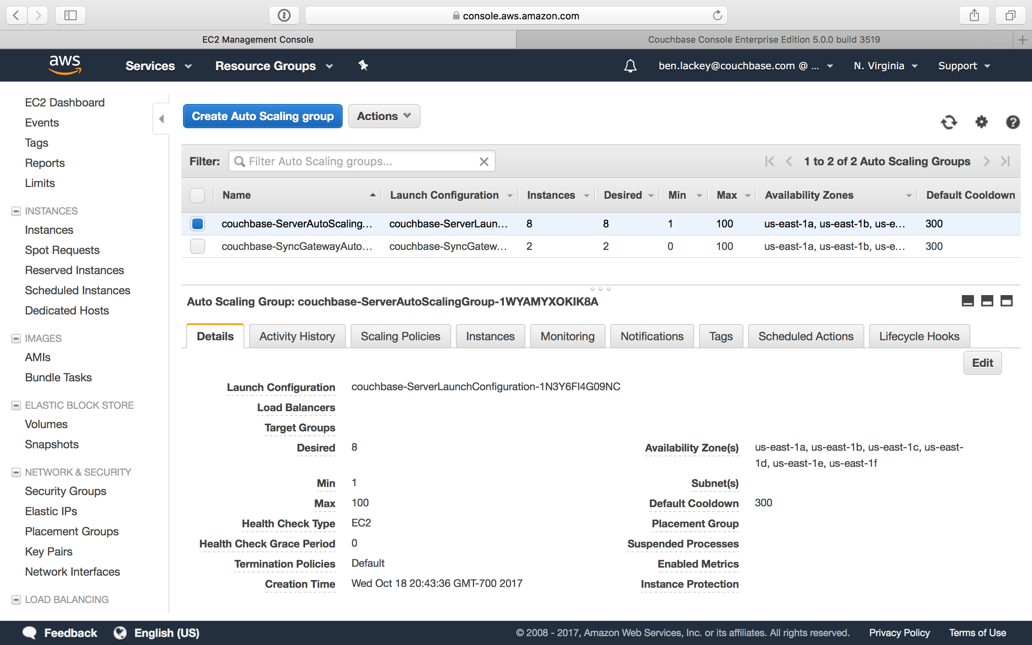Uncheck the couchbase-ServerAutoScaling group row
The height and width of the screenshot is (645, 1032).
197,223
